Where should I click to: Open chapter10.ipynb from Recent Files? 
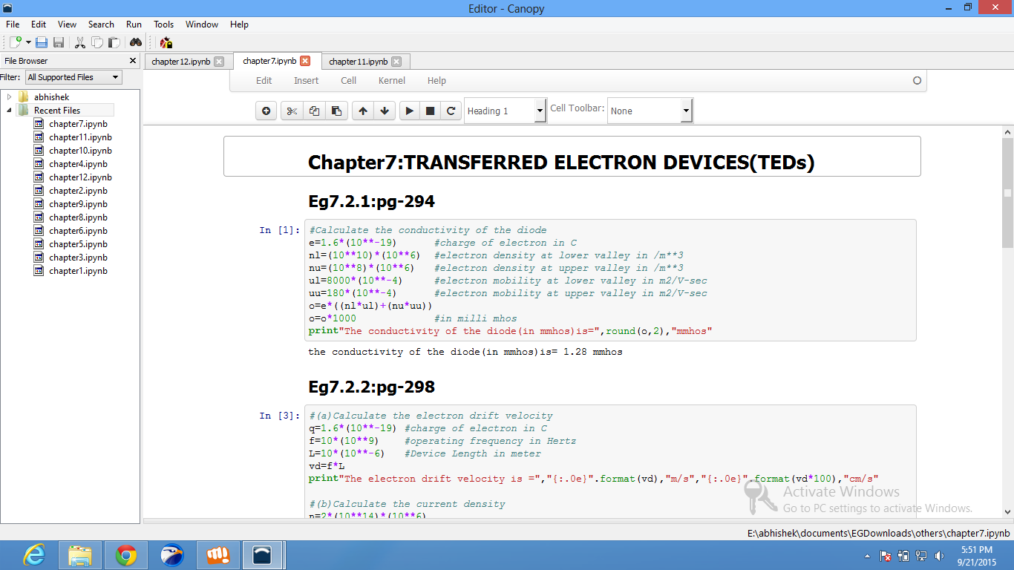coord(80,151)
